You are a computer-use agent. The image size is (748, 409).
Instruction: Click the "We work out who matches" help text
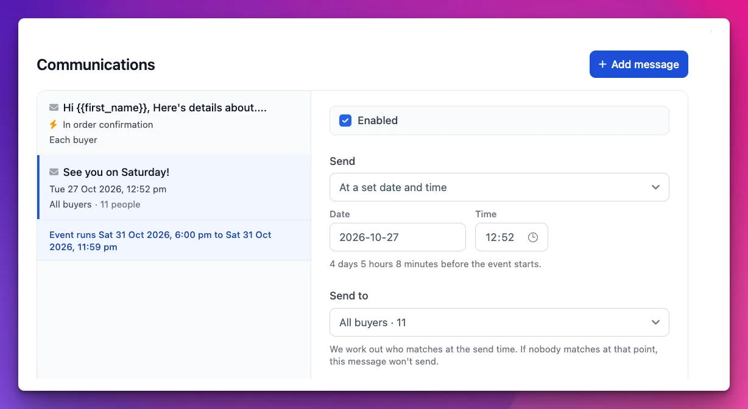[x=494, y=355]
